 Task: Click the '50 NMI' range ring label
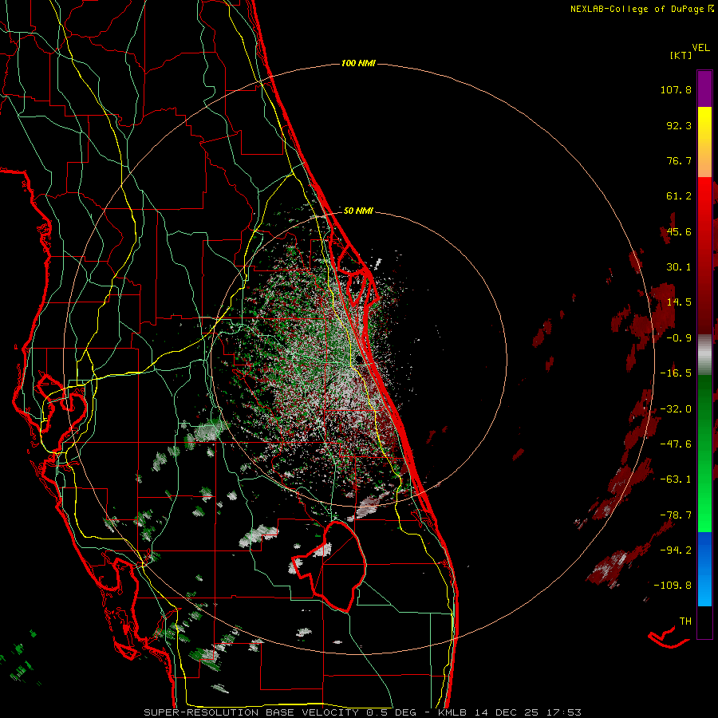[358, 211]
